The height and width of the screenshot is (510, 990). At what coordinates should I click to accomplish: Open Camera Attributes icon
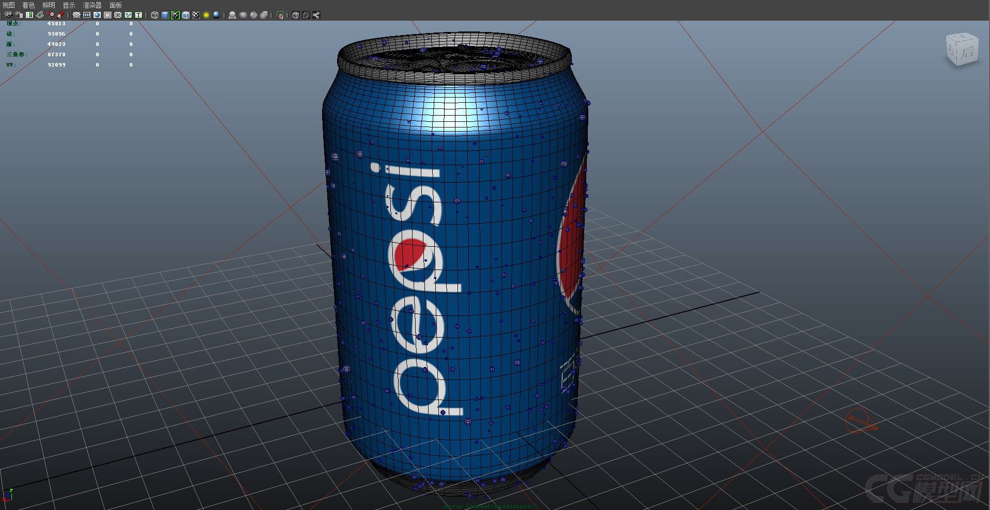tap(19, 15)
